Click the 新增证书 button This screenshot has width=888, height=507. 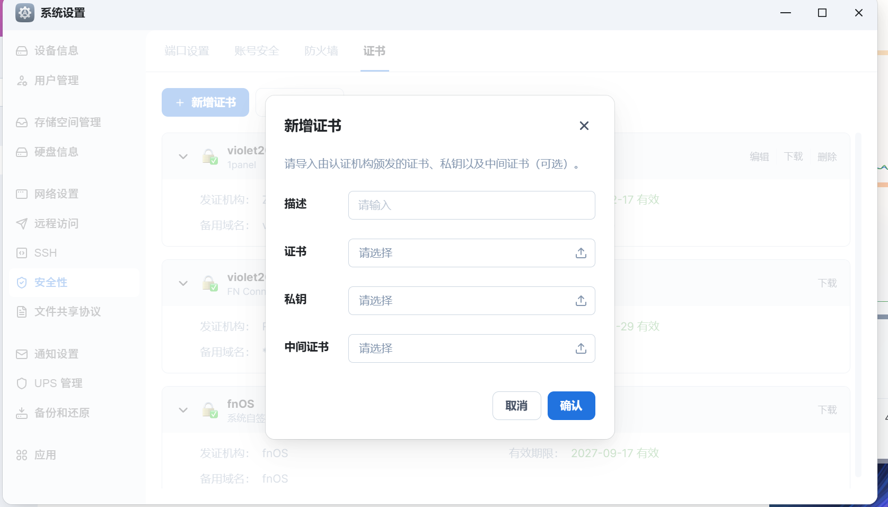pos(205,102)
